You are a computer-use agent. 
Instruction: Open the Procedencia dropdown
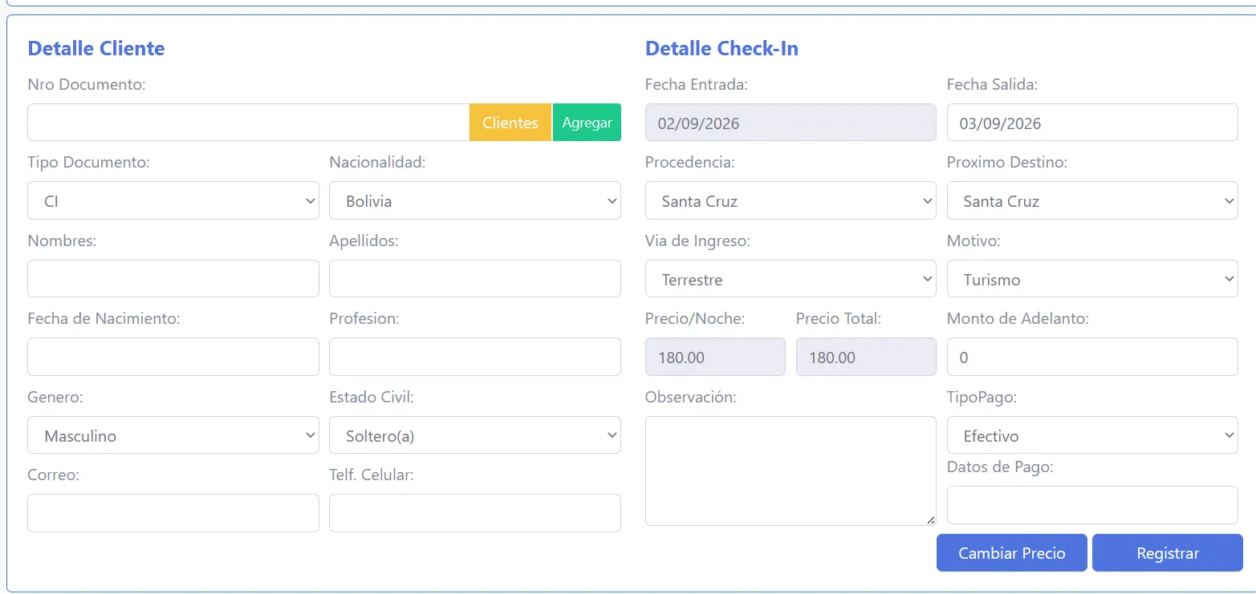click(791, 200)
